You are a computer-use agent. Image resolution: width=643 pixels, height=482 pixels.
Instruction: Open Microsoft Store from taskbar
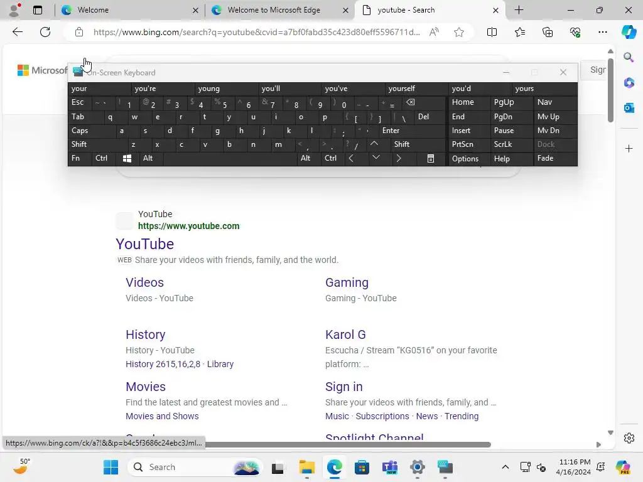[362, 467]
